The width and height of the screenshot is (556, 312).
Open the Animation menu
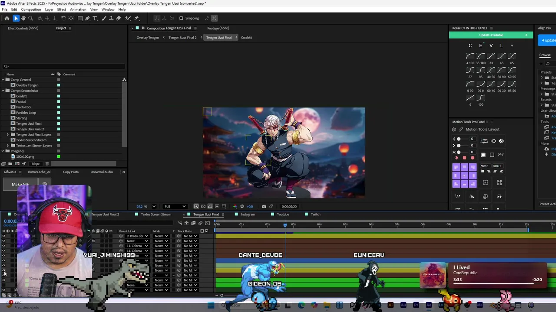coord(78,10)
